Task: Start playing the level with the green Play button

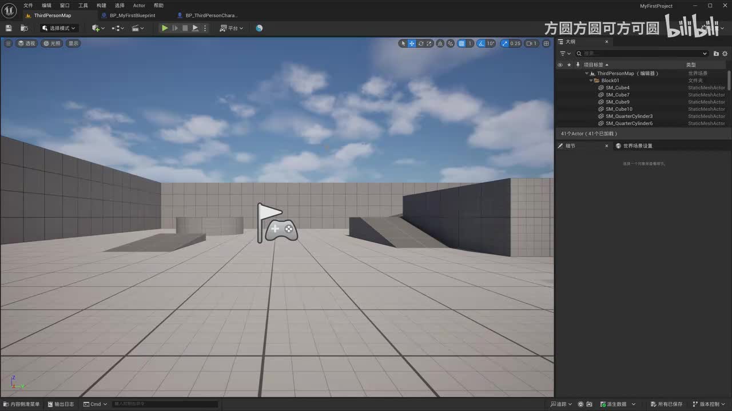Action: tap(165, 28)
